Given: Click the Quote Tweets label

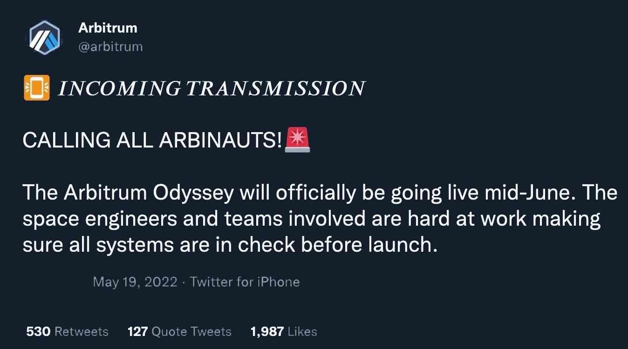Looking at the screenshot, I should (191, 331).
